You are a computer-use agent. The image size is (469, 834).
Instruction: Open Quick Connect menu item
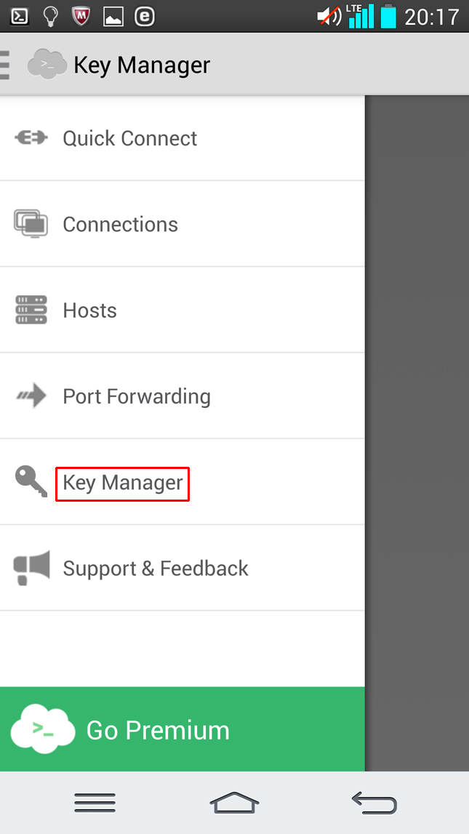pos(130,138)
